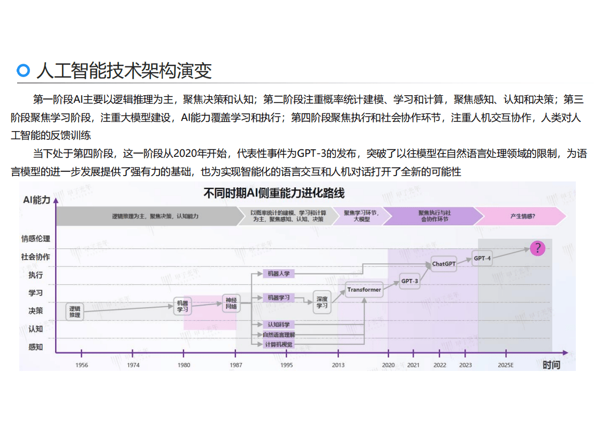Click the 1995 year label
Image resolution: width=601 pixels, height=425 pixels.
pos(286,365)
